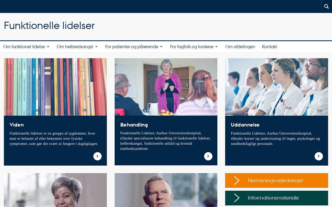Image resolution: width=332 pixels, height=207 pixels.
Task: Go to Funktionelle lidelser site title
Action: pos(49,26)
